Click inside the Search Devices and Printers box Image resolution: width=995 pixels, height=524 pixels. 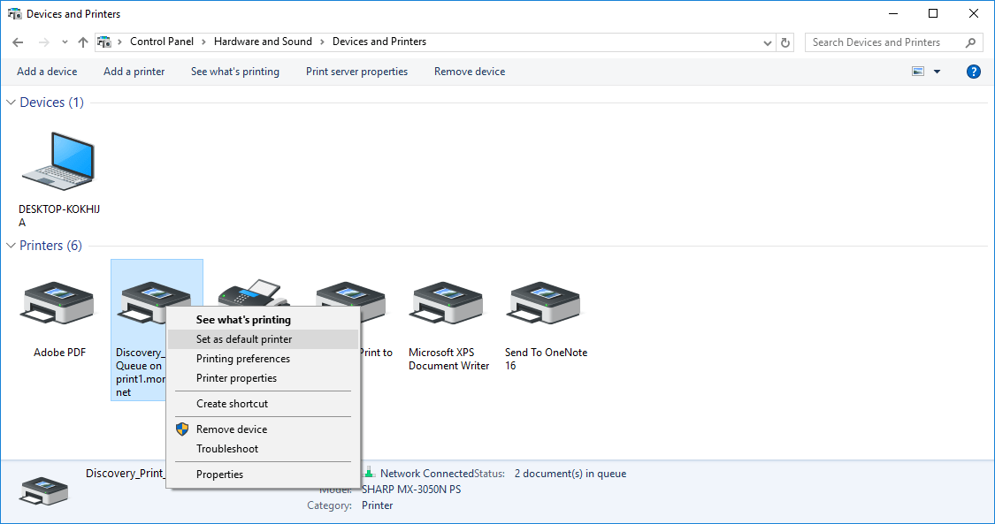884,42
